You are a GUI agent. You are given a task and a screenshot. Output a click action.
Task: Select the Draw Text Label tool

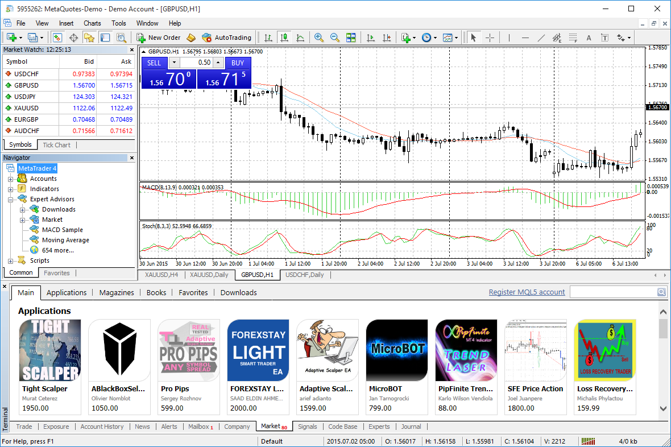(604, 38)
